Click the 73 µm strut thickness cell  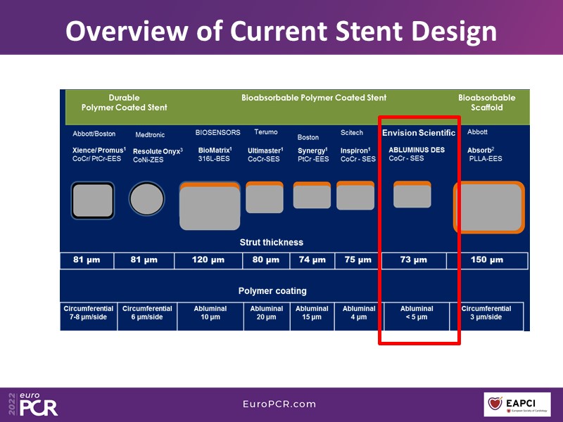[413, 260]
